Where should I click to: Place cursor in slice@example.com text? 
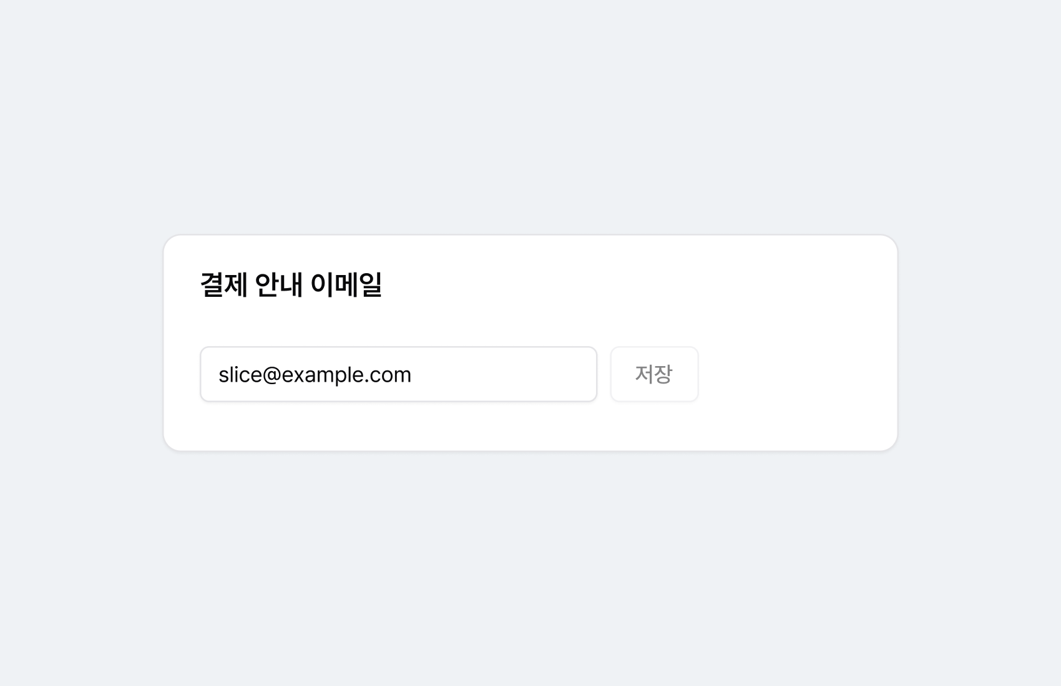tap(315, 375)
